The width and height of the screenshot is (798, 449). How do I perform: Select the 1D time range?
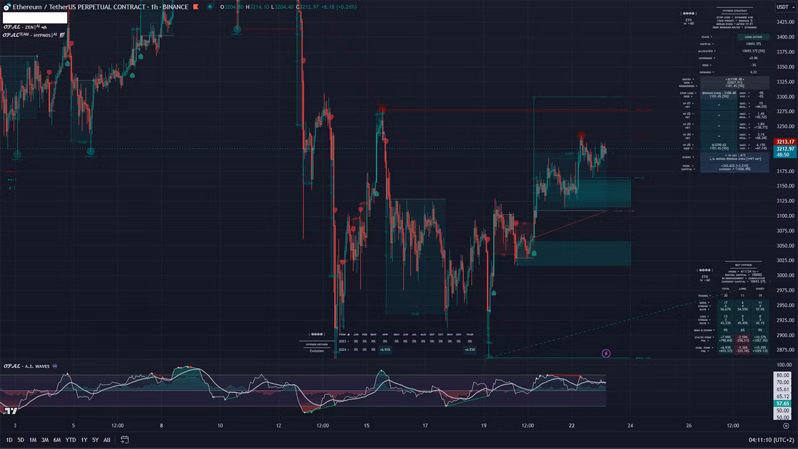coord(9,440)
